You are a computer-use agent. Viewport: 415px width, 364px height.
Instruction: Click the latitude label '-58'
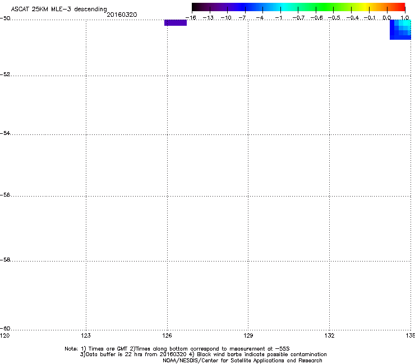(5, 260)
